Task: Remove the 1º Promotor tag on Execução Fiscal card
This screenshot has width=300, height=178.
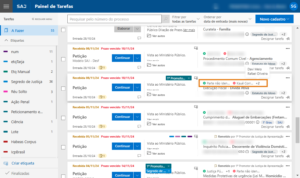Action: pos(189,78)
